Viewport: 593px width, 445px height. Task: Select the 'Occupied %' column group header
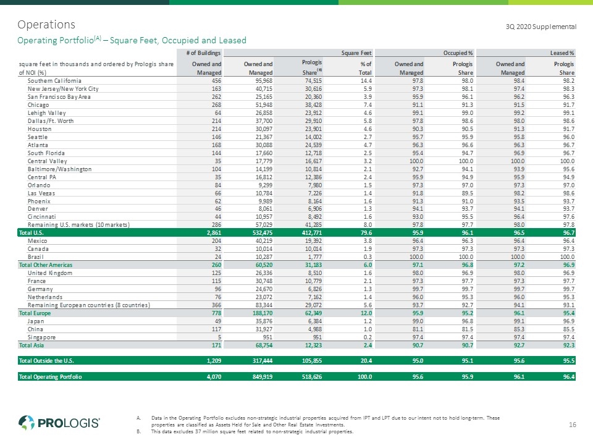(x=458, y=53)
